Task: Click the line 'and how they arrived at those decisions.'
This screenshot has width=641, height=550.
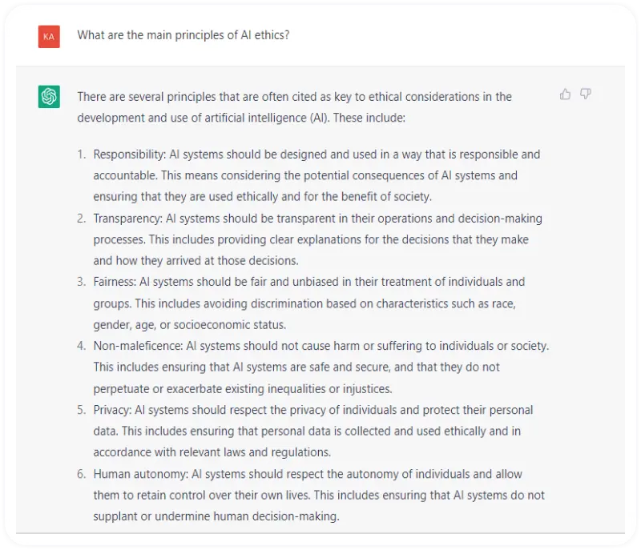Action: (x=196, y=260)
